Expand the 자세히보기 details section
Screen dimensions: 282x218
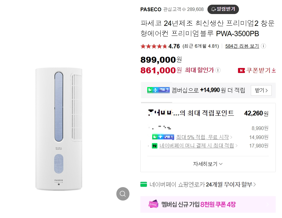point(208,164)
